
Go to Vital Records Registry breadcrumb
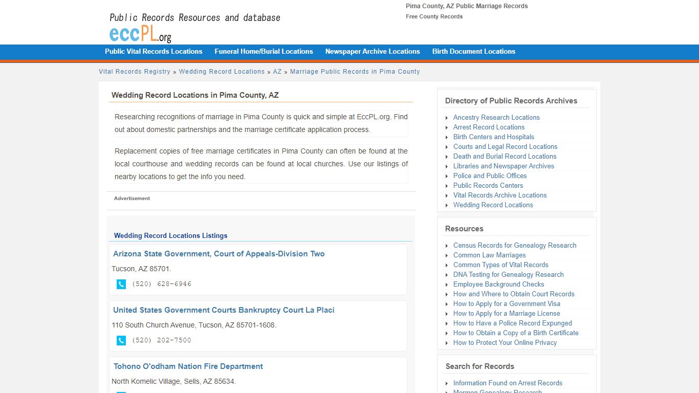135,72
